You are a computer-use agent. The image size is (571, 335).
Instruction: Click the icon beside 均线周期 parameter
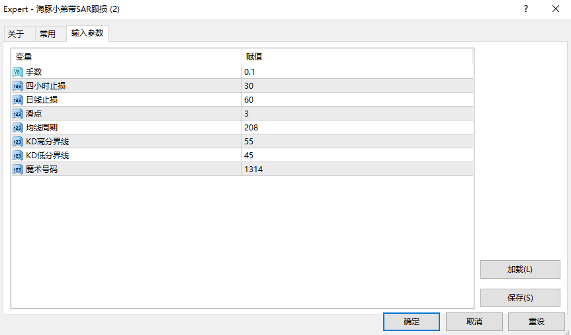coord(18,127)
